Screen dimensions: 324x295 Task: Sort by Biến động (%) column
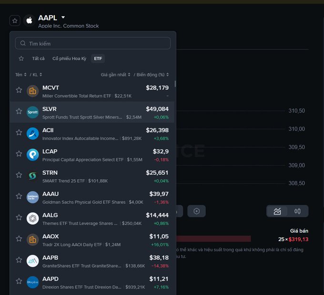(x=152, y=75)
